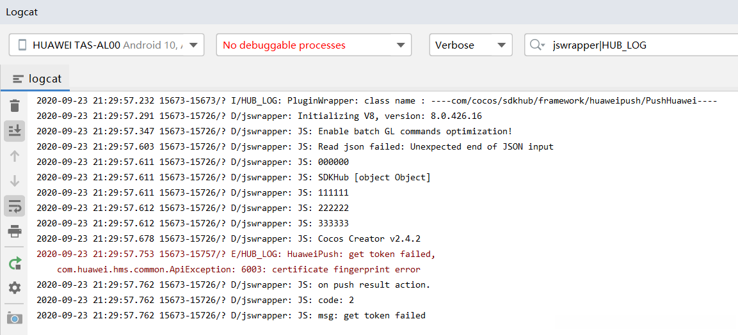Click the up arrow stack trace button
The height and width of the screenshot is (335, 738).
pos(14,156)
